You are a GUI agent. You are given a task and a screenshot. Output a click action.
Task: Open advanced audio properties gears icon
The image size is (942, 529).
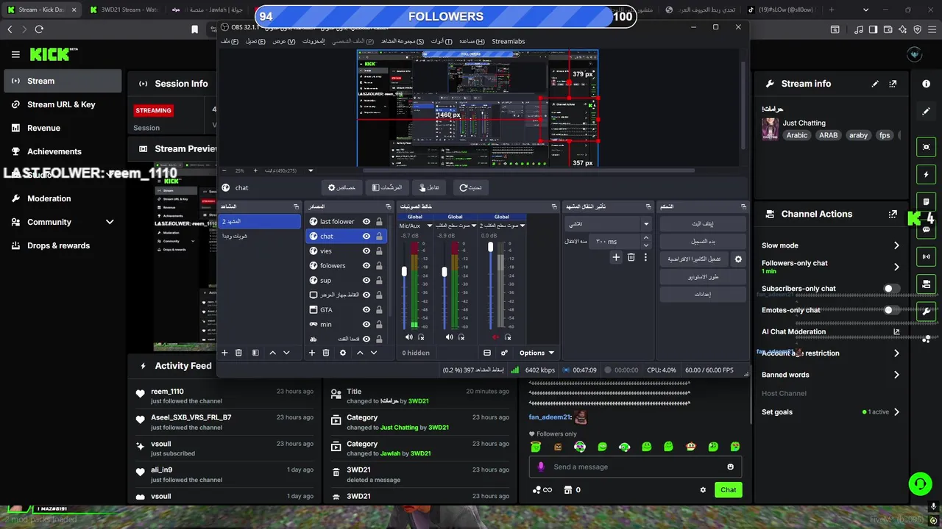504,353
